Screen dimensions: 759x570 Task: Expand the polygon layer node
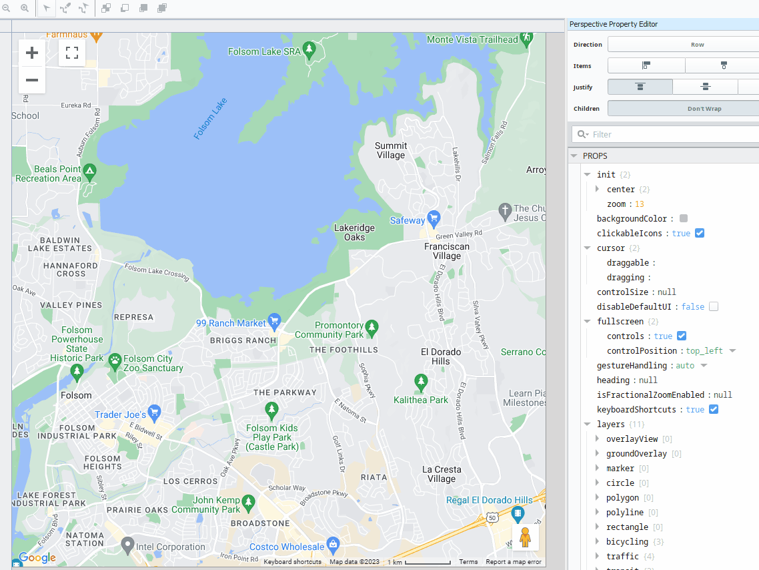tap(598, 497)
